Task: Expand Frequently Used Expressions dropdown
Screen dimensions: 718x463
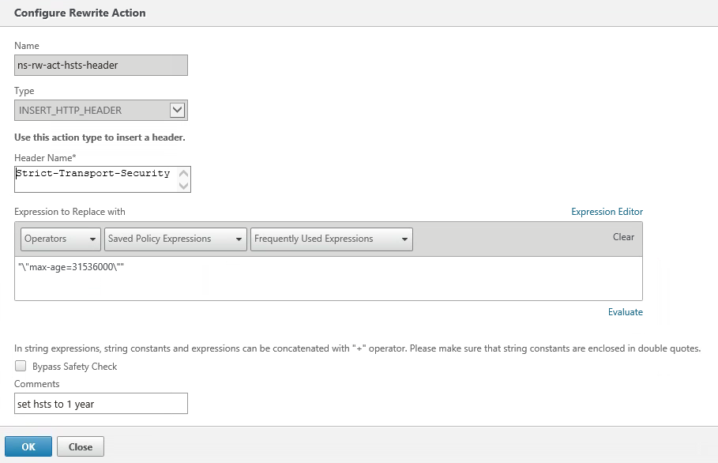Action: (x=332, y=239)
